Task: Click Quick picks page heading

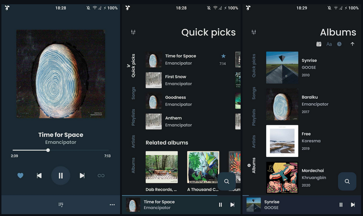Action: pyautogui.click(x=208, y=33)
